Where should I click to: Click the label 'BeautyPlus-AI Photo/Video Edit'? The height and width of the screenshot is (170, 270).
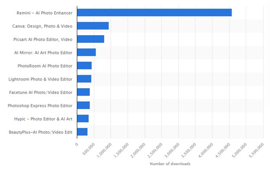41,132
